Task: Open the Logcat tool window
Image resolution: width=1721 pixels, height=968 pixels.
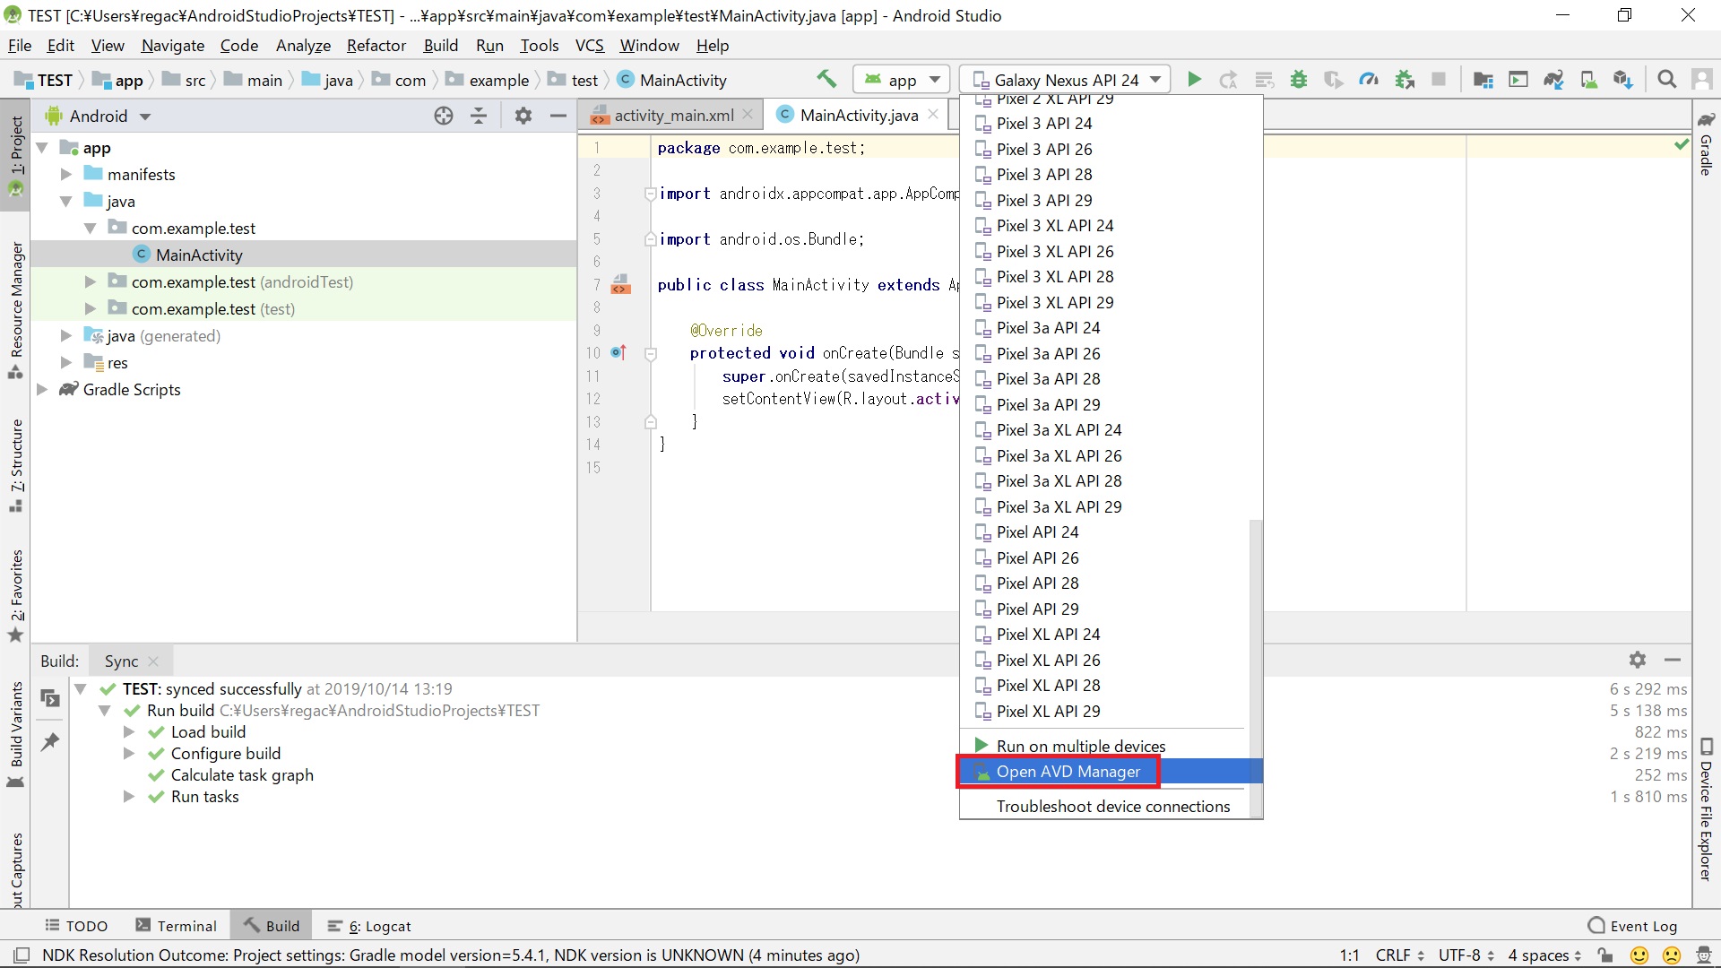Action: tap(369, 926)
